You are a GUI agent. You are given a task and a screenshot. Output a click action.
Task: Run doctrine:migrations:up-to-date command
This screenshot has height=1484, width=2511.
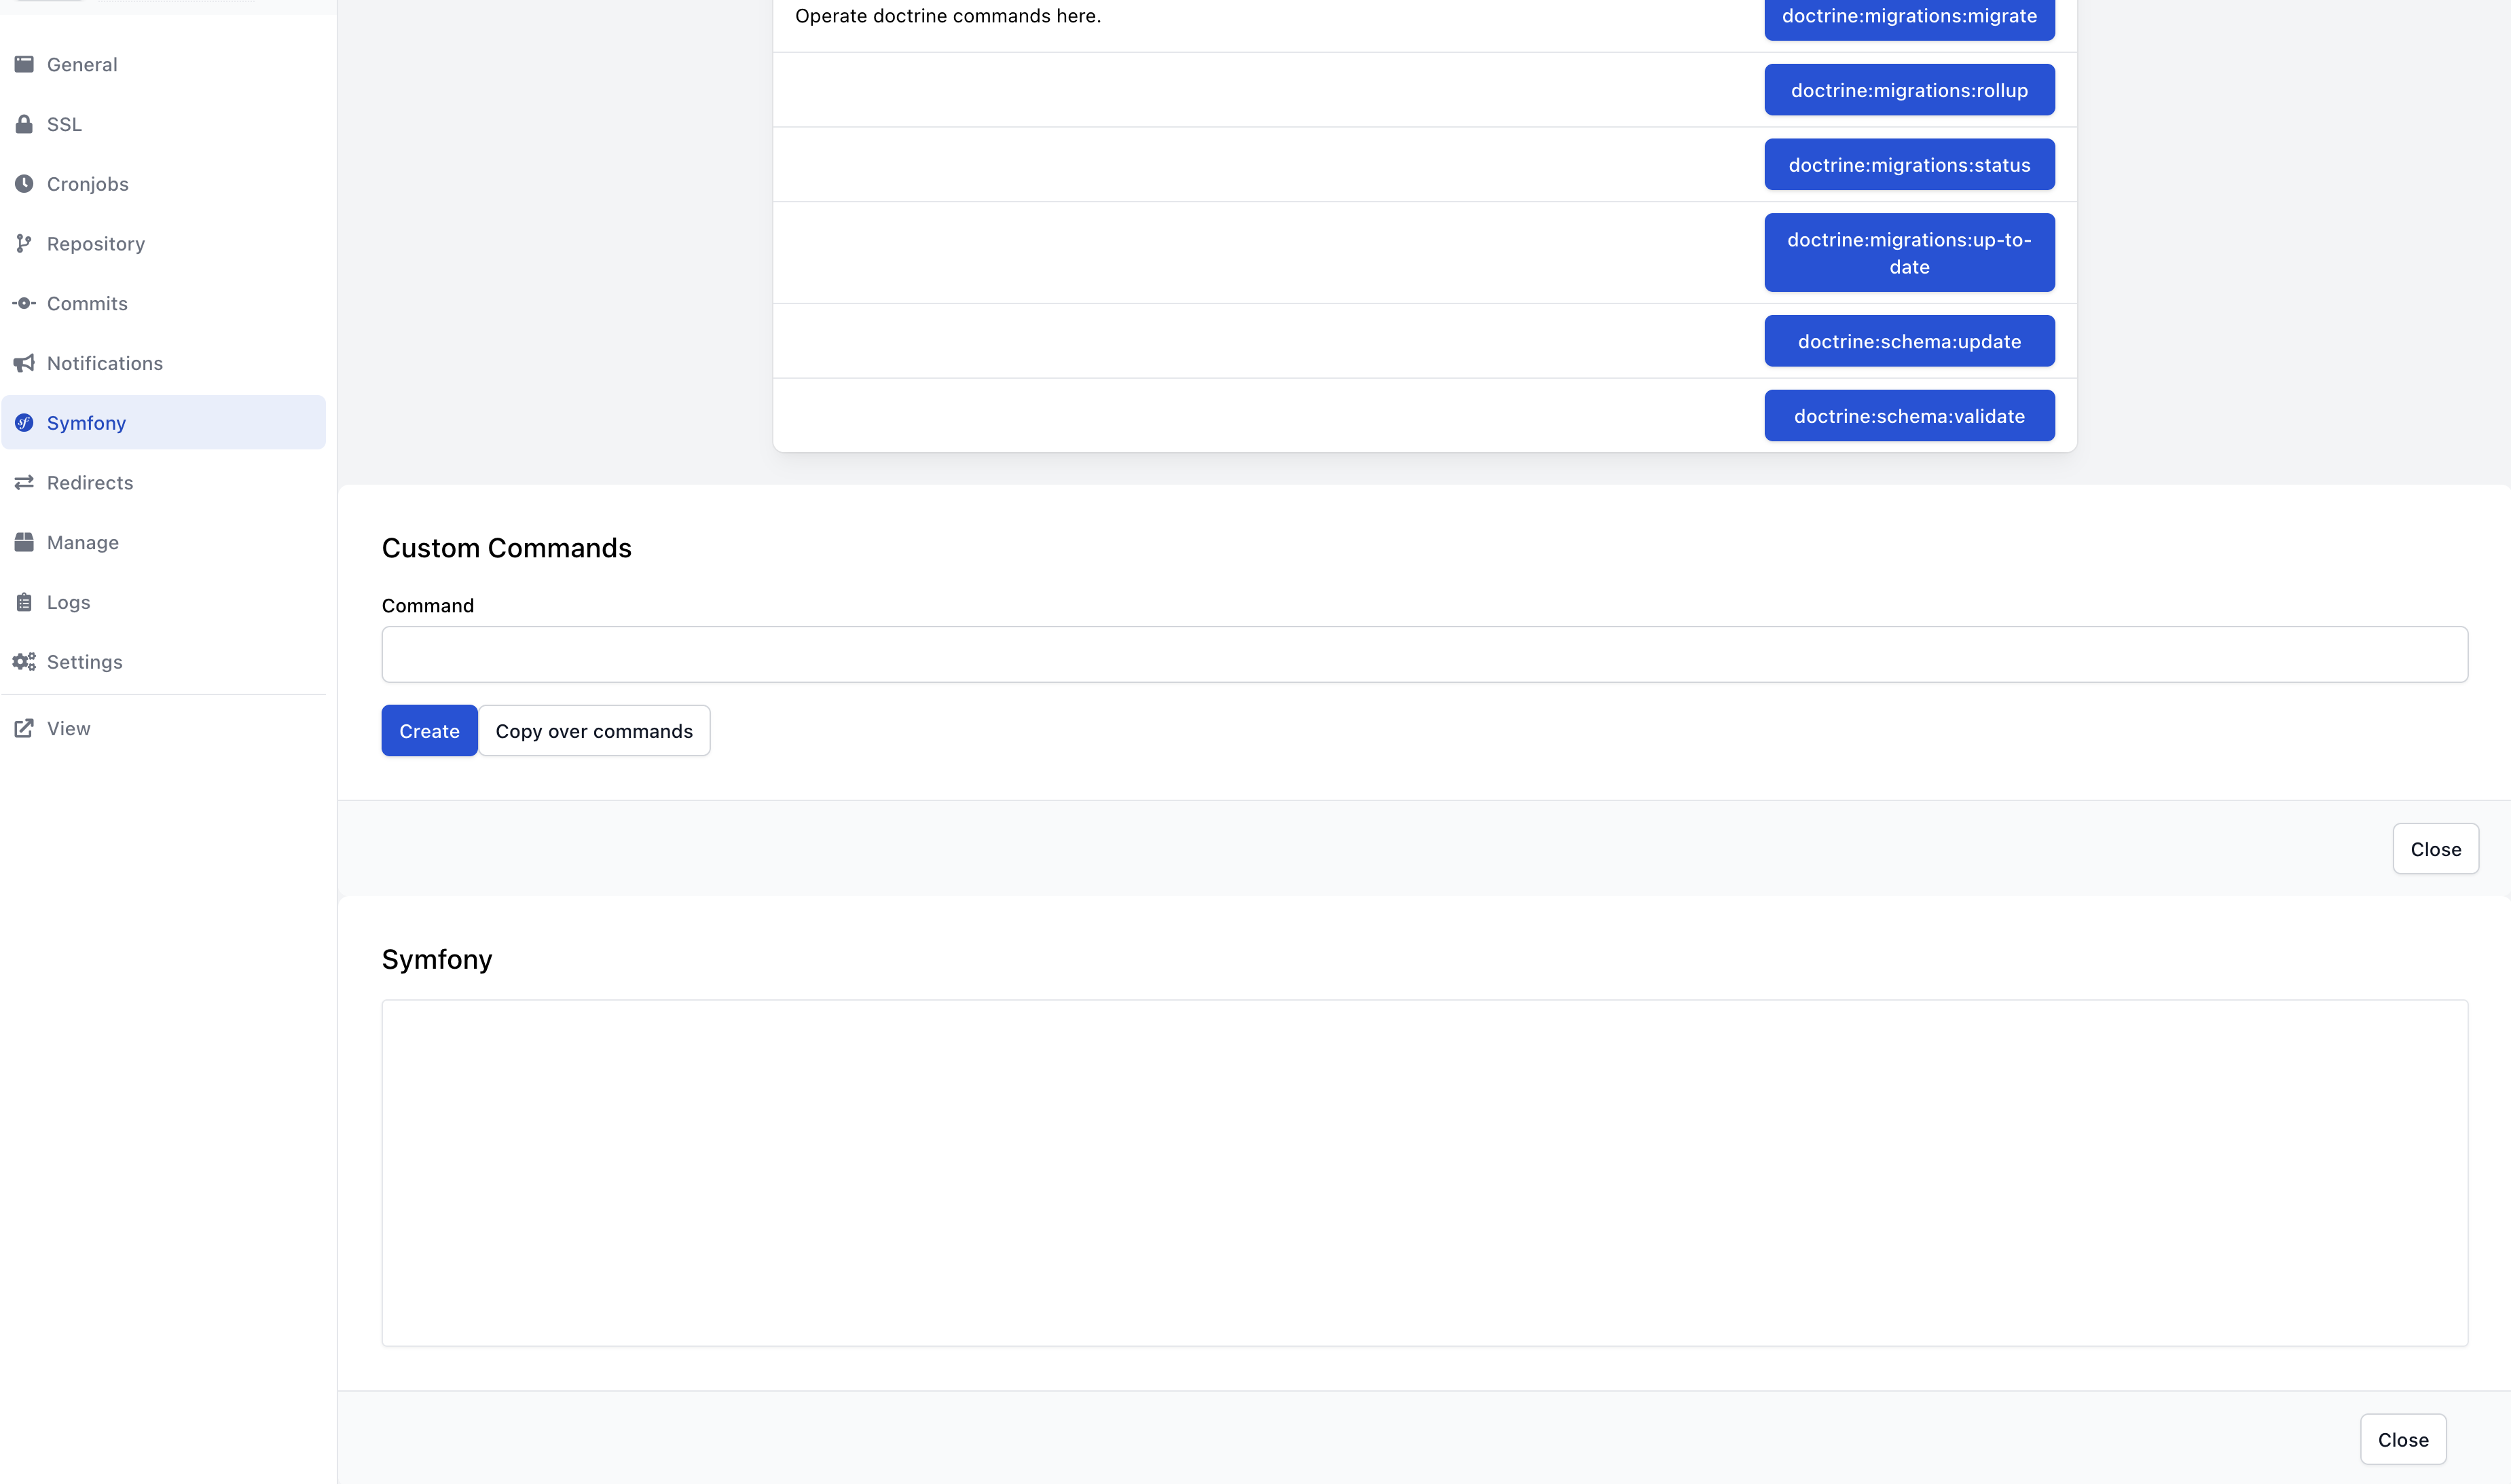coord(1909,253)
